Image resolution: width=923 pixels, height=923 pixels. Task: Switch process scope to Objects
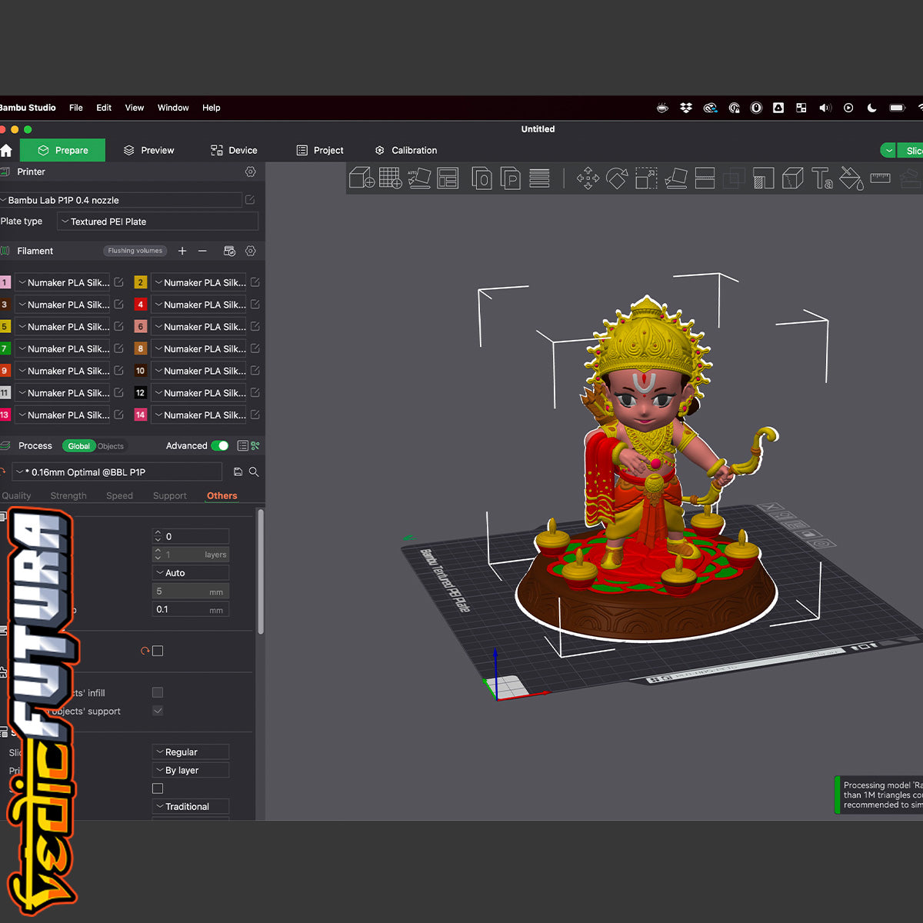point(111,446)
